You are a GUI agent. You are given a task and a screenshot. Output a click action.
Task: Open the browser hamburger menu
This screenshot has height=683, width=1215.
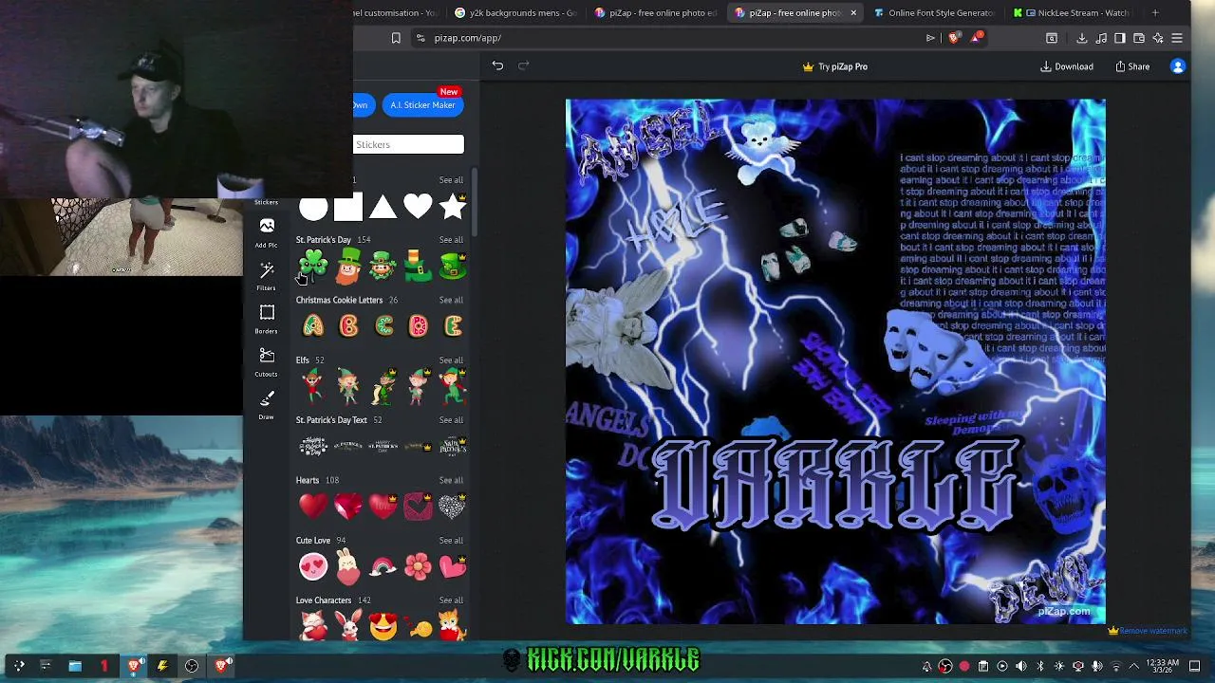tap(1177, 38)
